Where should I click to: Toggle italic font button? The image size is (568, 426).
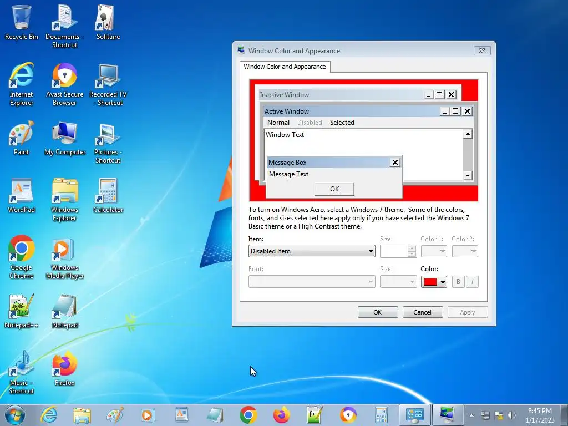pyautogui.click(x=472, y=282)
